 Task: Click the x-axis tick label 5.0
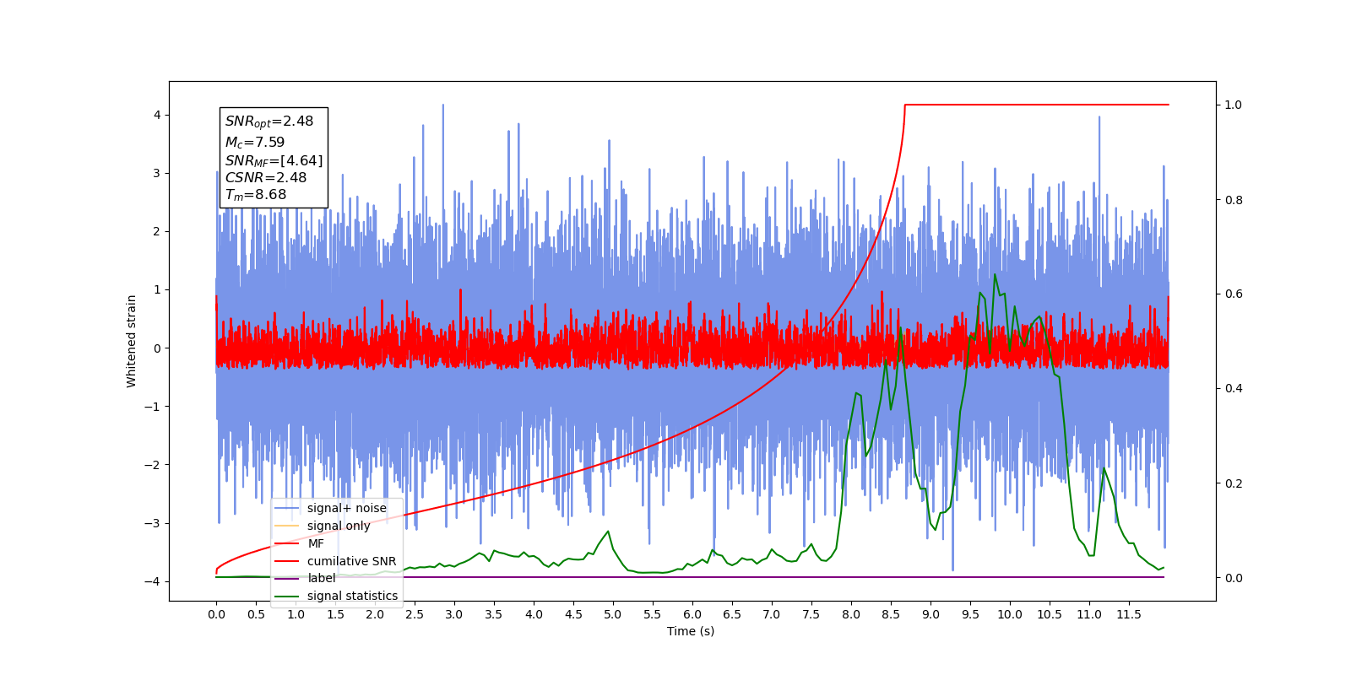613,614
